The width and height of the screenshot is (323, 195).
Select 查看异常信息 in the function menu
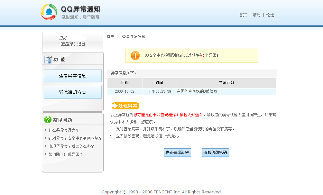pyautogui.click(x=72, y=76)
